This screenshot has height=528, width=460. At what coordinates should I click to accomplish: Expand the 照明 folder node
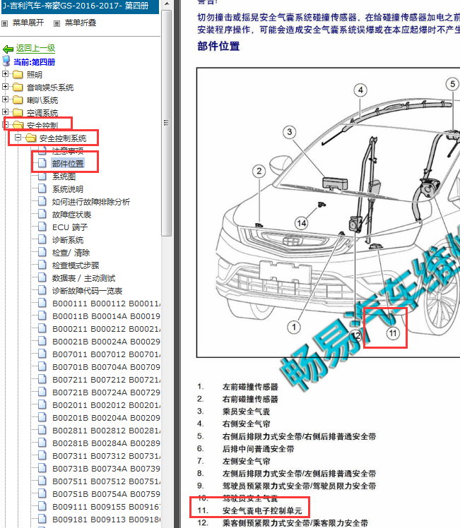click(x=5, y=73)
